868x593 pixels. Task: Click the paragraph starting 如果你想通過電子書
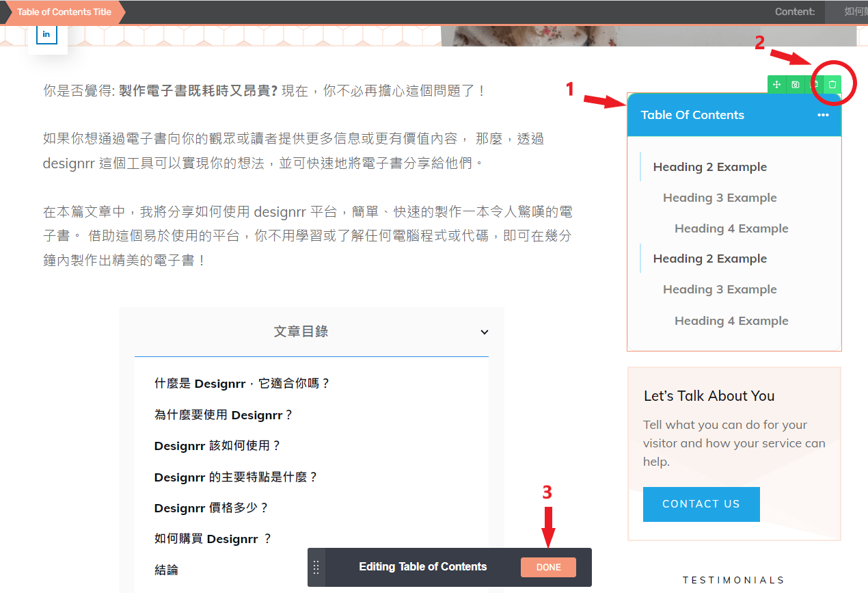point(293,151)
